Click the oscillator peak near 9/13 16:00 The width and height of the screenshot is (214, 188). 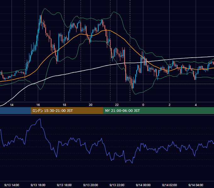point(40,119)
